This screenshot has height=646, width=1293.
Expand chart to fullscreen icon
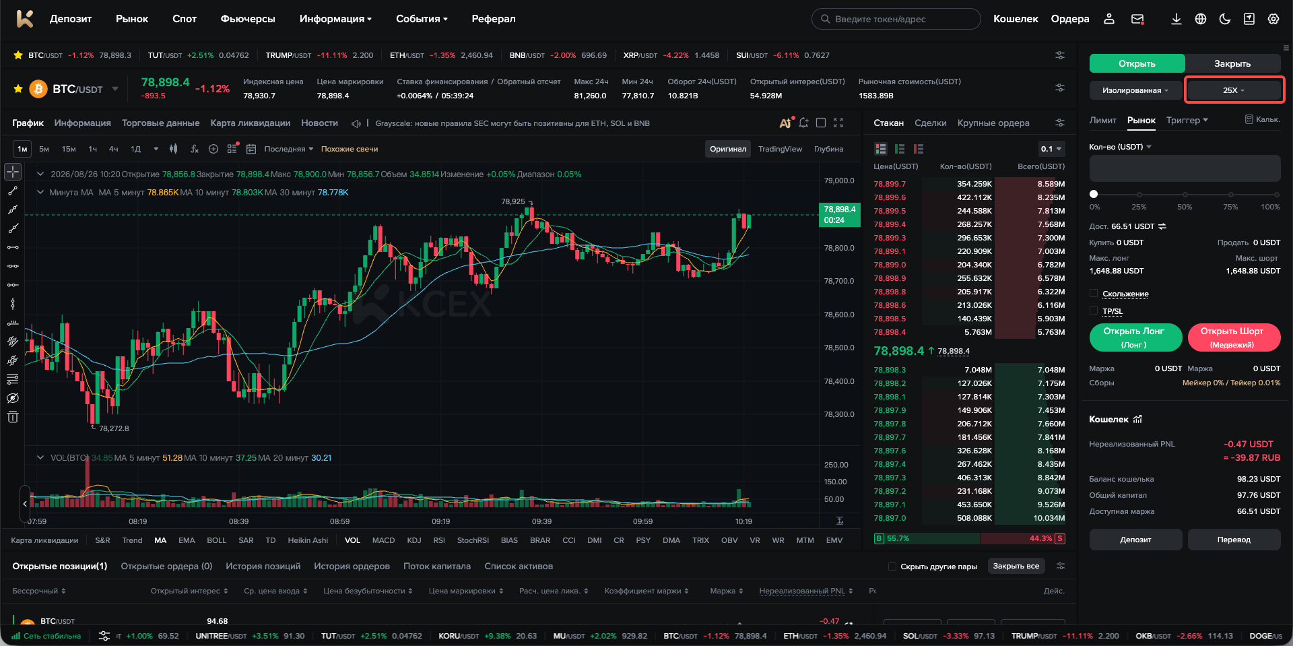[838, 123]
